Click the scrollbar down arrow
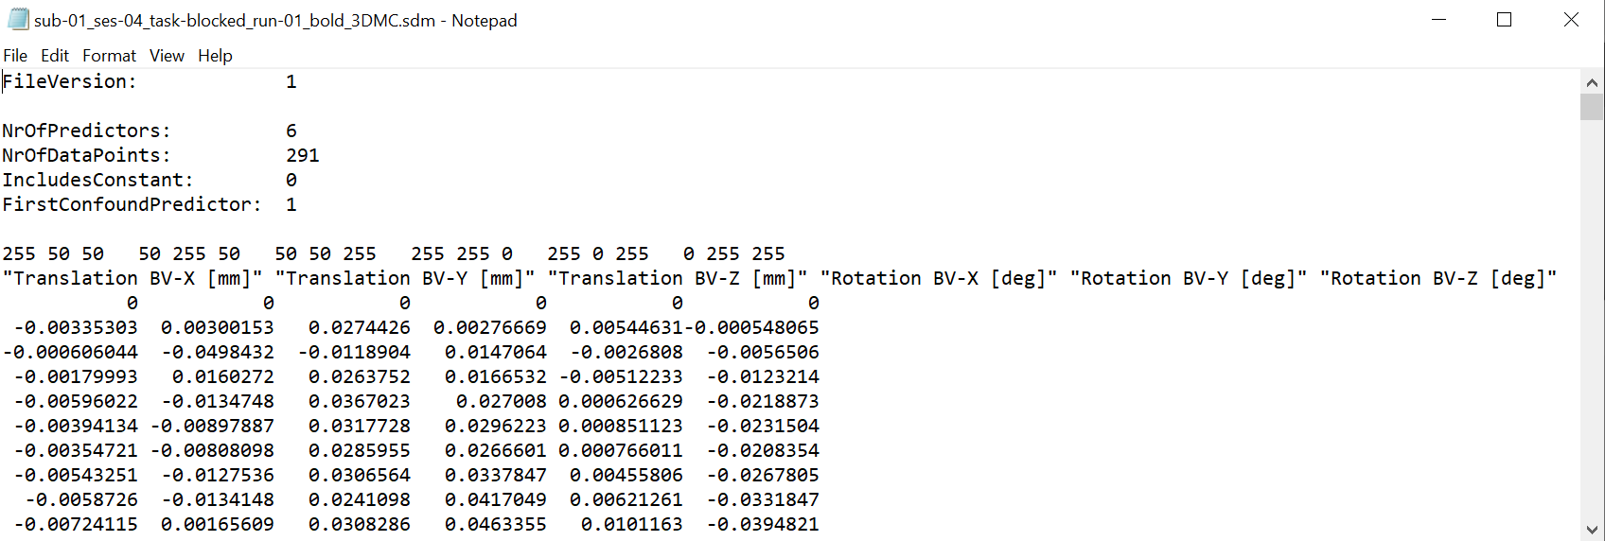 tap(1592, 530)
